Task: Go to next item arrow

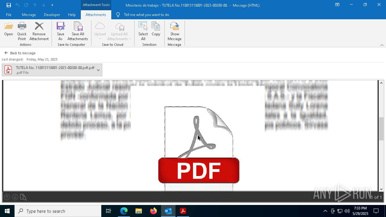Action: click(x=44, y=5)
